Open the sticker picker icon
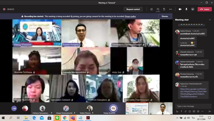The image size is (214, 121). pyautogui.click(x=198, y=111)
